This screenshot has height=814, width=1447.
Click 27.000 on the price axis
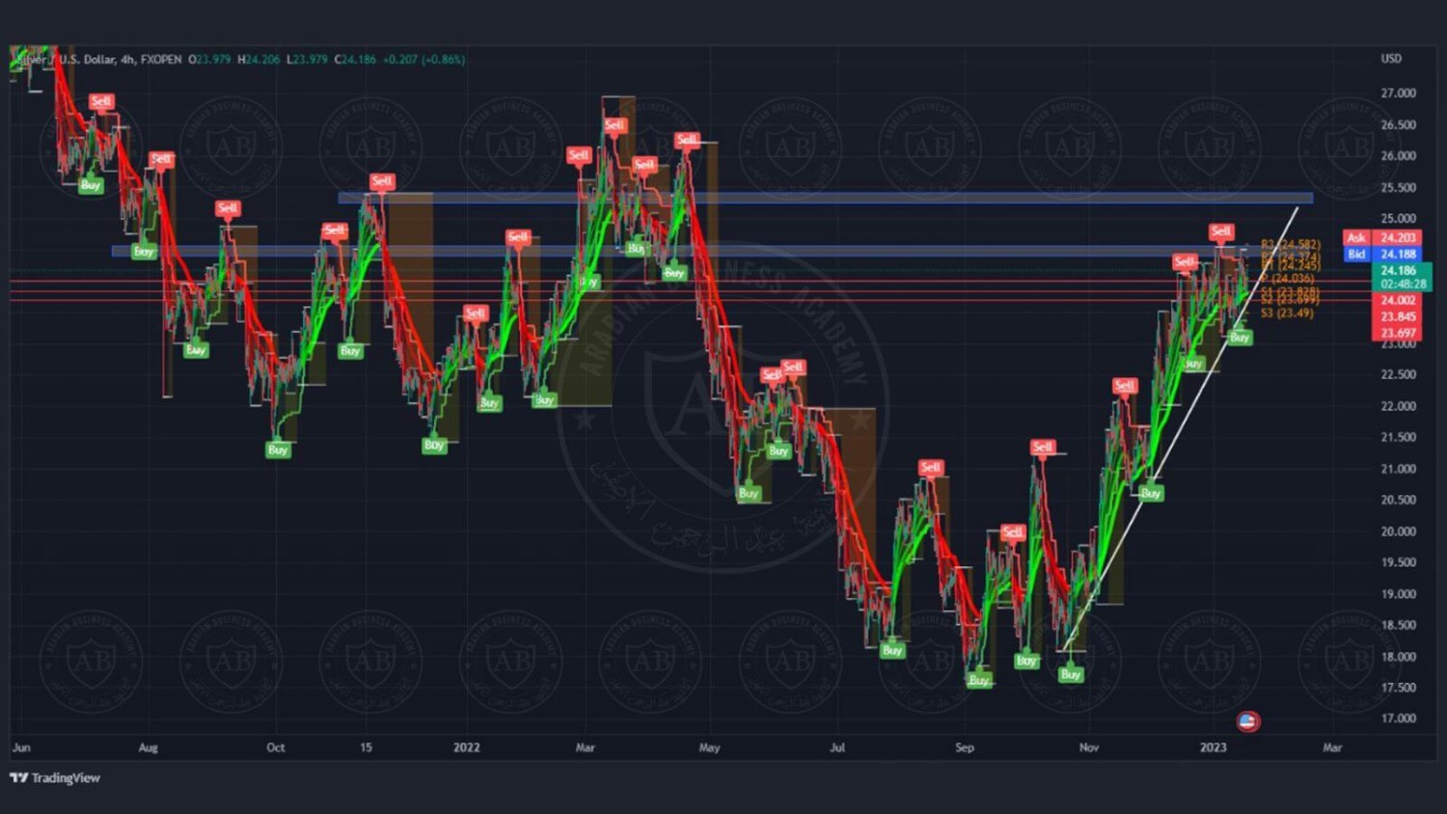[x=1398, y=94]
